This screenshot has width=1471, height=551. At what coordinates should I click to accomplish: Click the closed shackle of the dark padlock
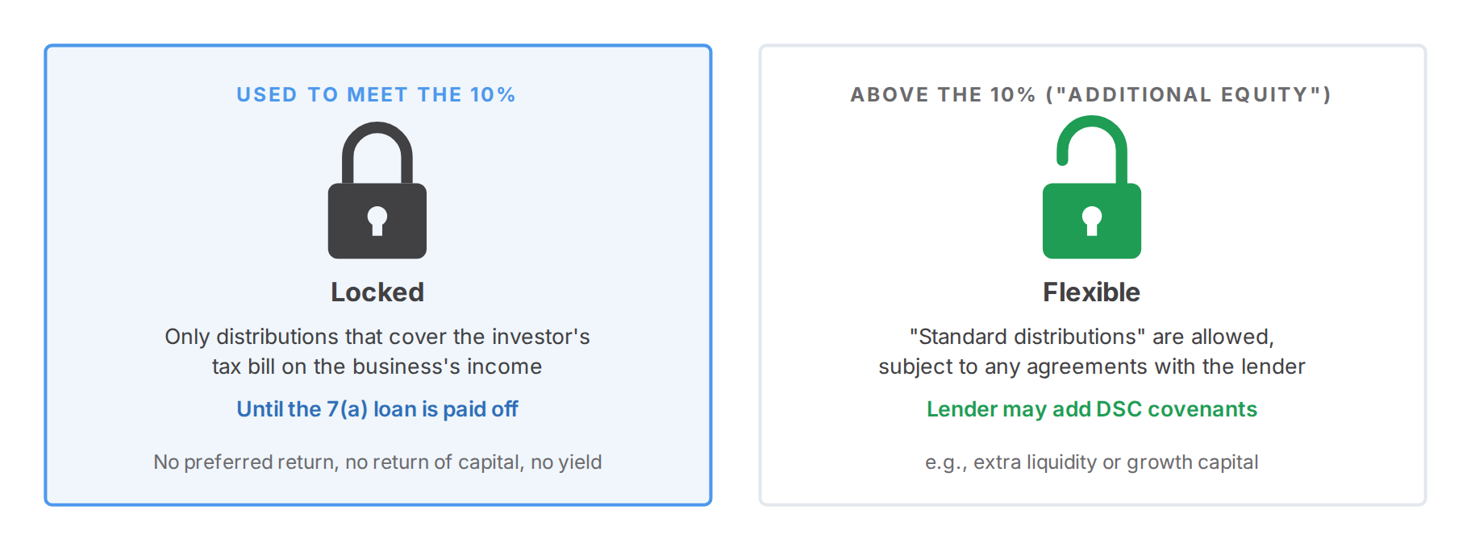(377, 153)
